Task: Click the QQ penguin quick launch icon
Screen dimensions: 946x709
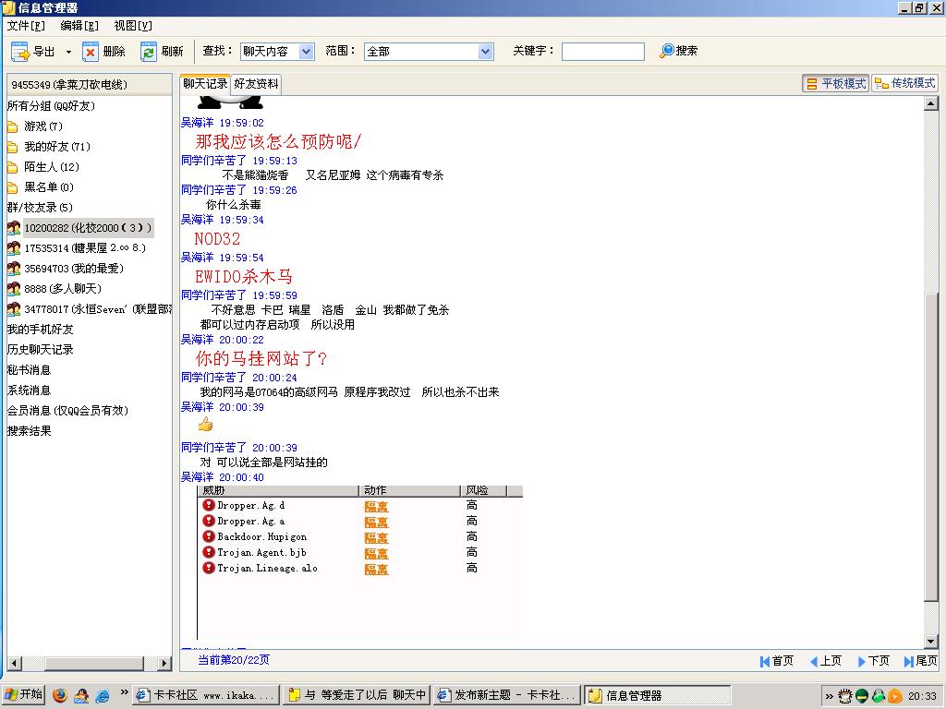Action: click(x=81, y=695)
